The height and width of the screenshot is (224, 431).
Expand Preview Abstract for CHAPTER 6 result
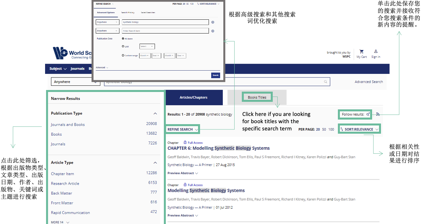(183, 173)
